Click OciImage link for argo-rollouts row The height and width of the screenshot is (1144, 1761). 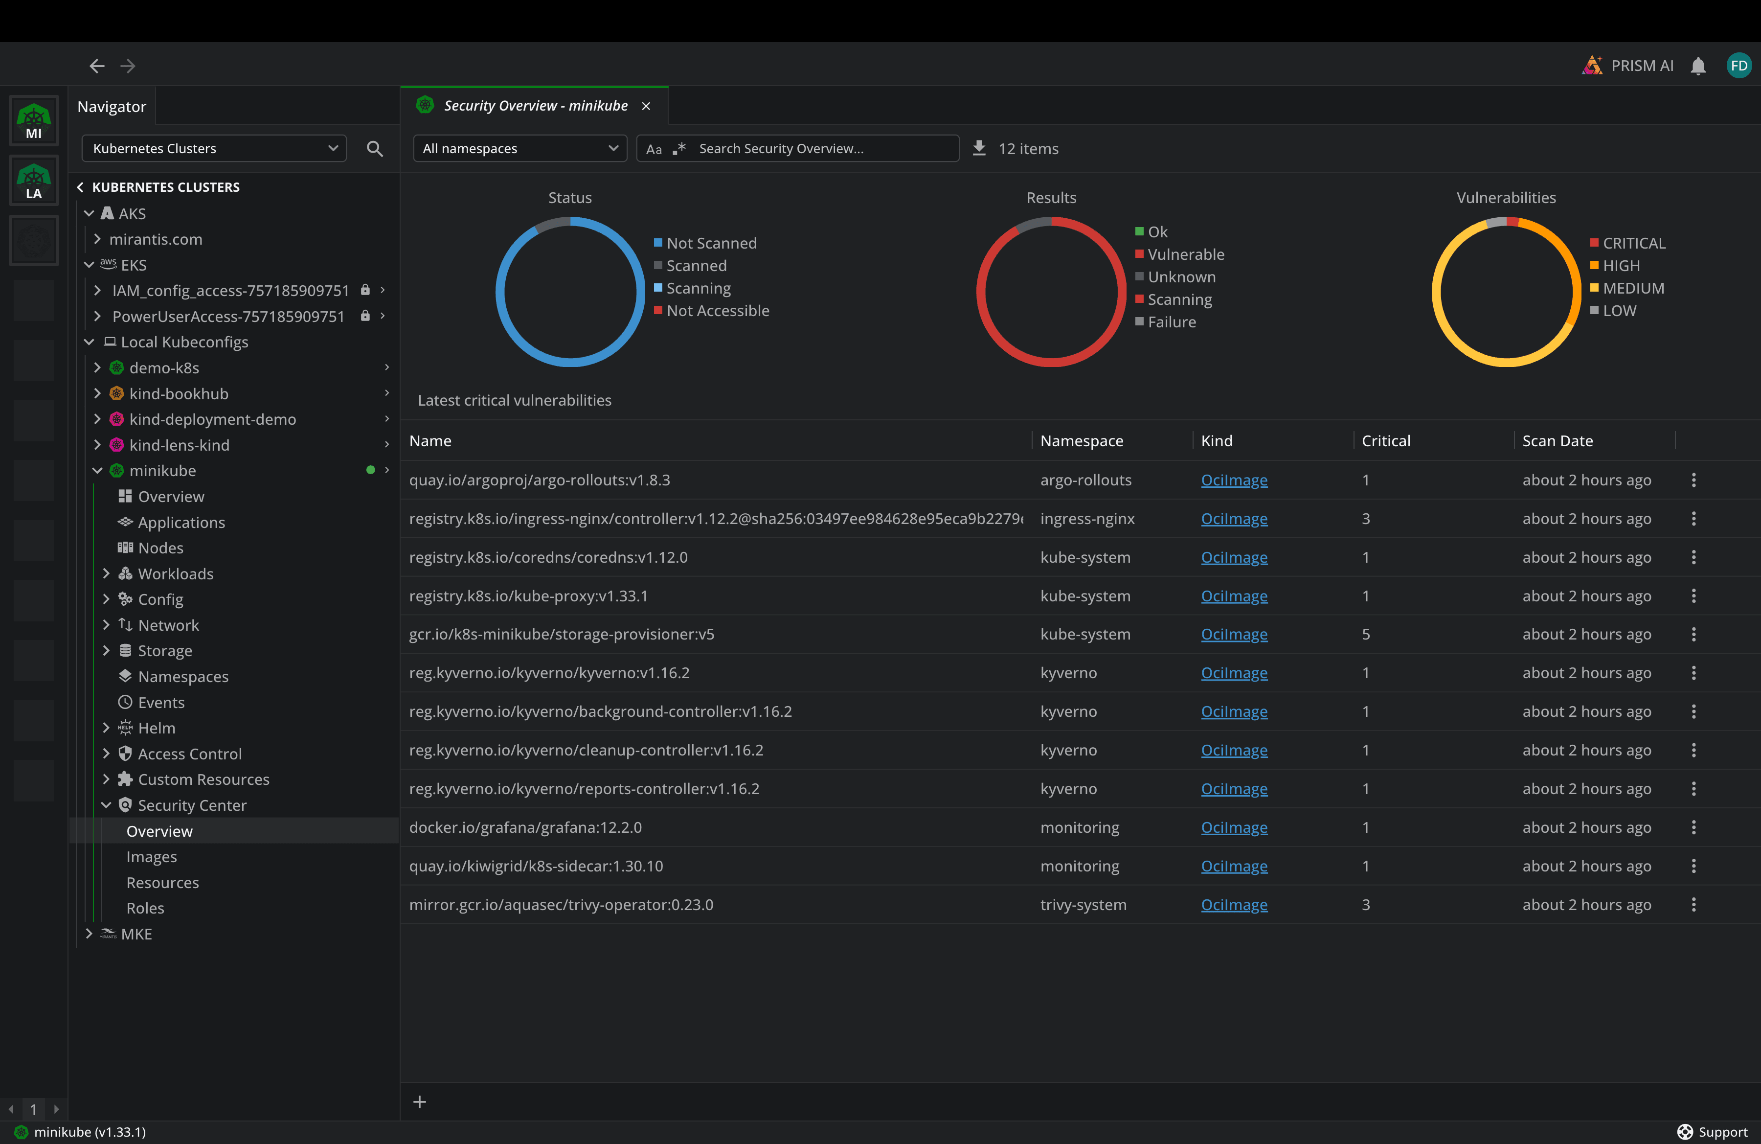point(1234,480)
